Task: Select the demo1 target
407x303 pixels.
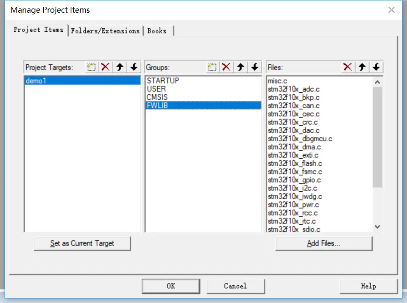Action: pos(82,80)
